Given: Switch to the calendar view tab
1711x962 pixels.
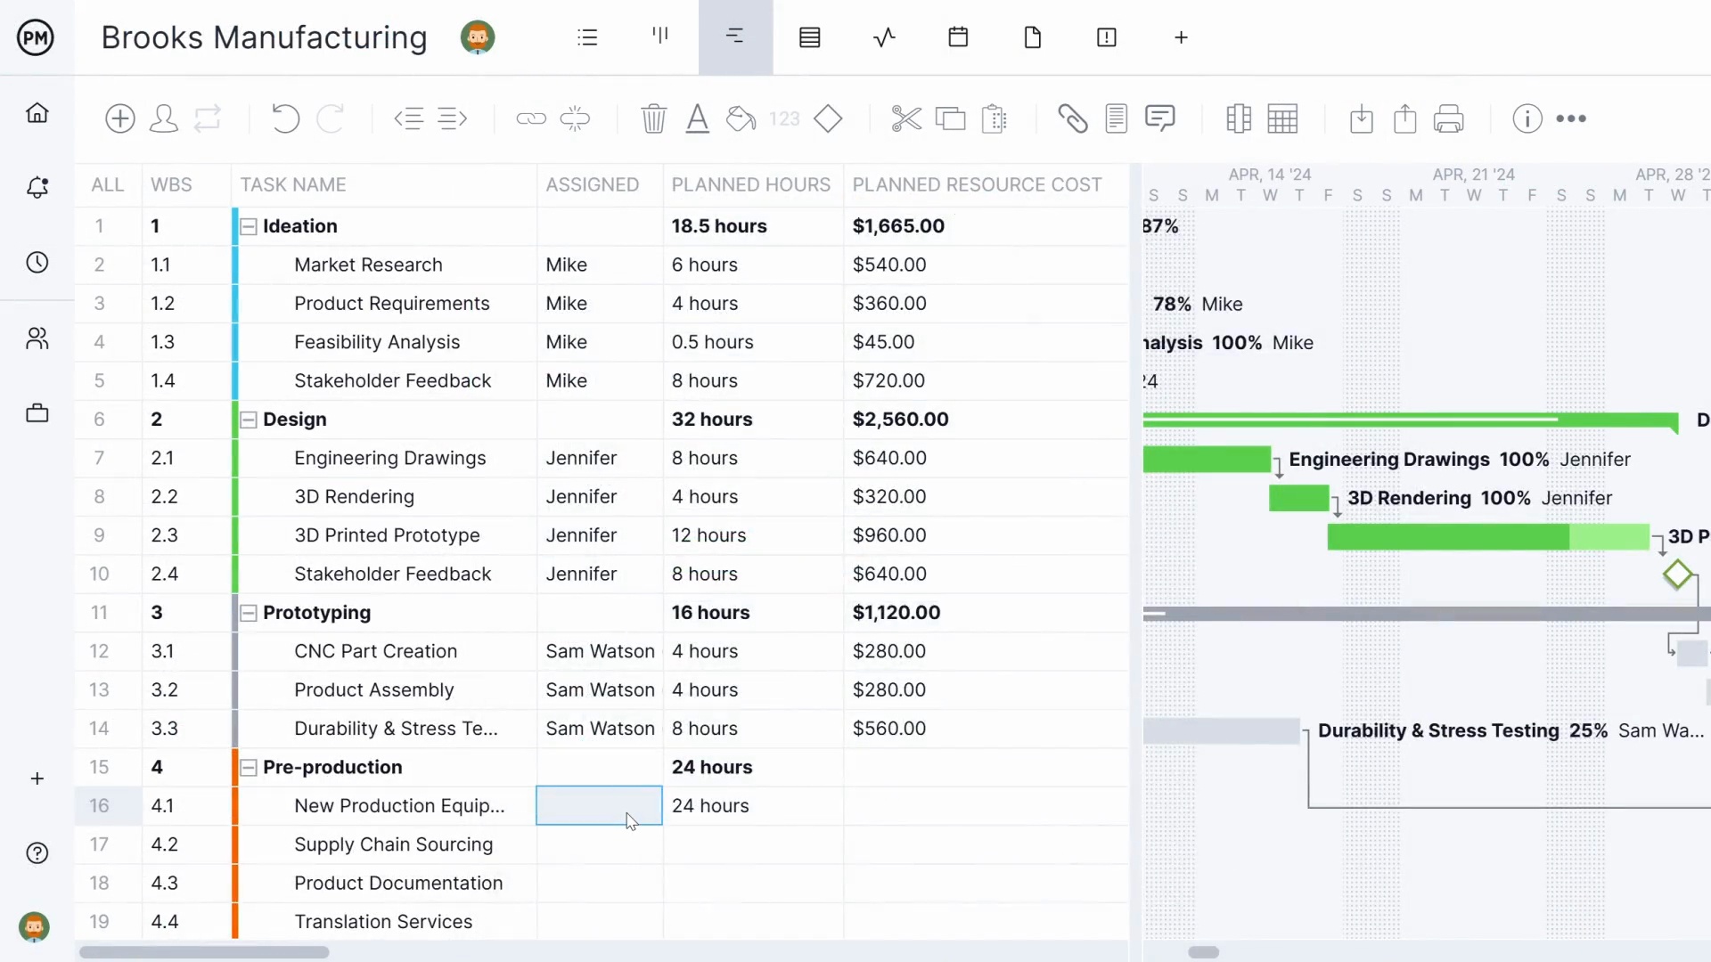Looking at the screenshot, I should point(958,37).
